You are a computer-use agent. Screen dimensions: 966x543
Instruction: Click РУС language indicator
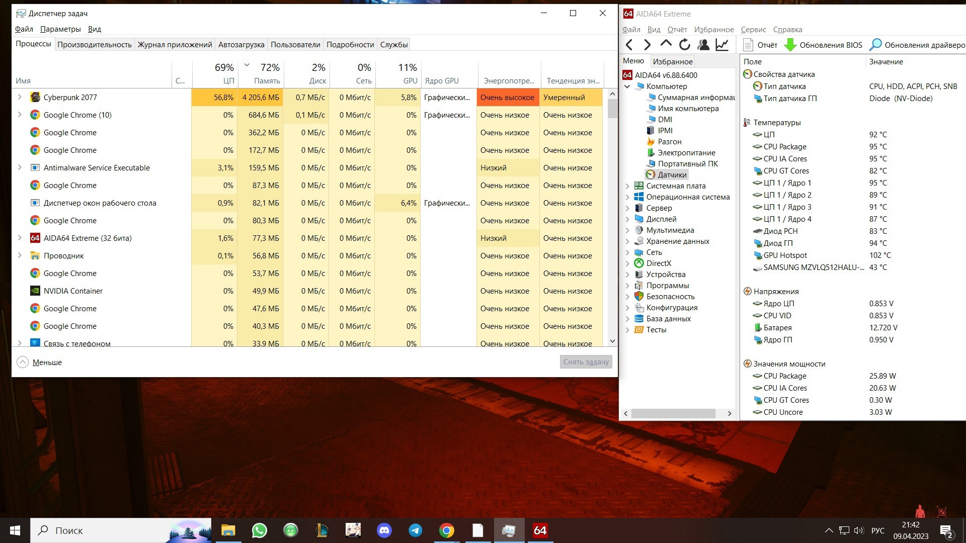(877, 530)
